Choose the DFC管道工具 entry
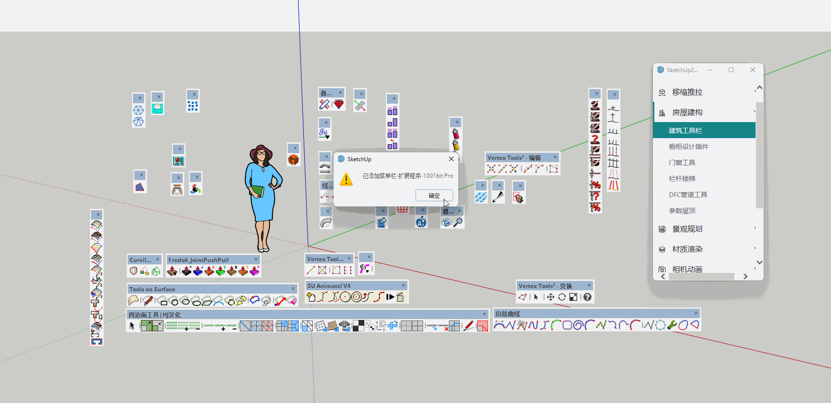 [688, 195]
